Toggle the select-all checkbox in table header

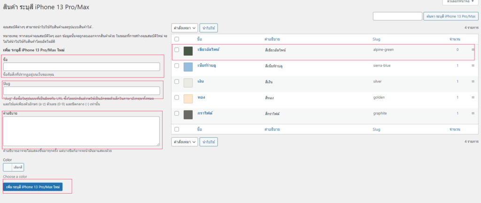[x=177, y=39]
